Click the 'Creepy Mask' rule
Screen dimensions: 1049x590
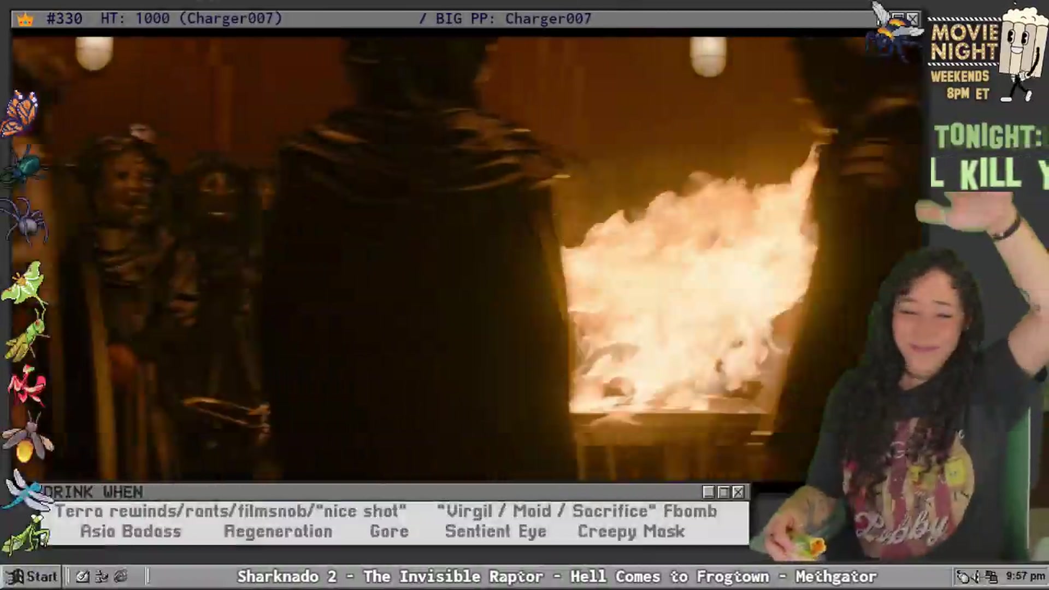tap(631, 532)
